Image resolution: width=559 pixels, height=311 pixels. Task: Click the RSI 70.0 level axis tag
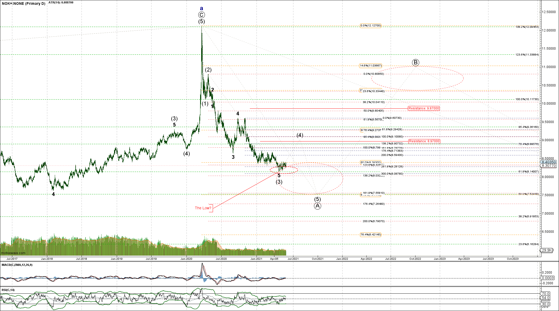pos(545,294)
